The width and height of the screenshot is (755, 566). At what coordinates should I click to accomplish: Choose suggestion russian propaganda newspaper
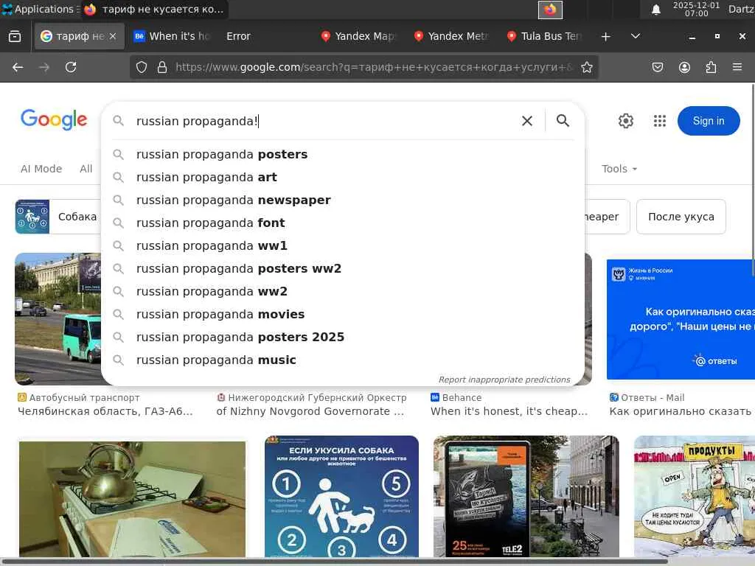point(343,200)
